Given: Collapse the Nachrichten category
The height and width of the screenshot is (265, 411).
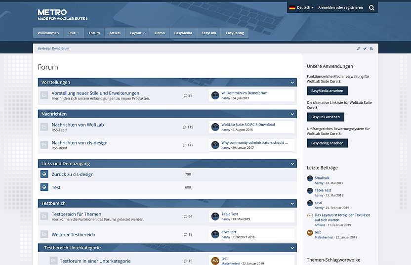Looking at the screenshot, I should click(x=292, y=114).
